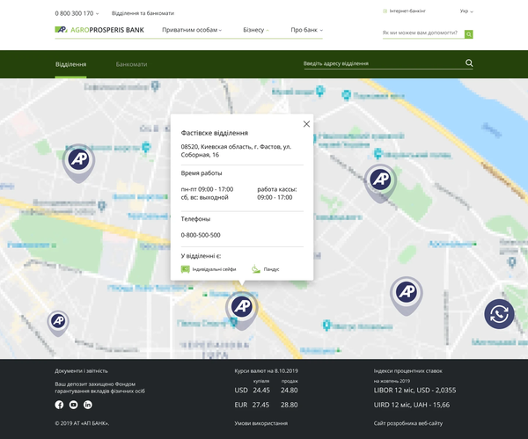This screenshot has height=439, width=528.
Task: Open the Про банк menu
Action: point(306,30)
